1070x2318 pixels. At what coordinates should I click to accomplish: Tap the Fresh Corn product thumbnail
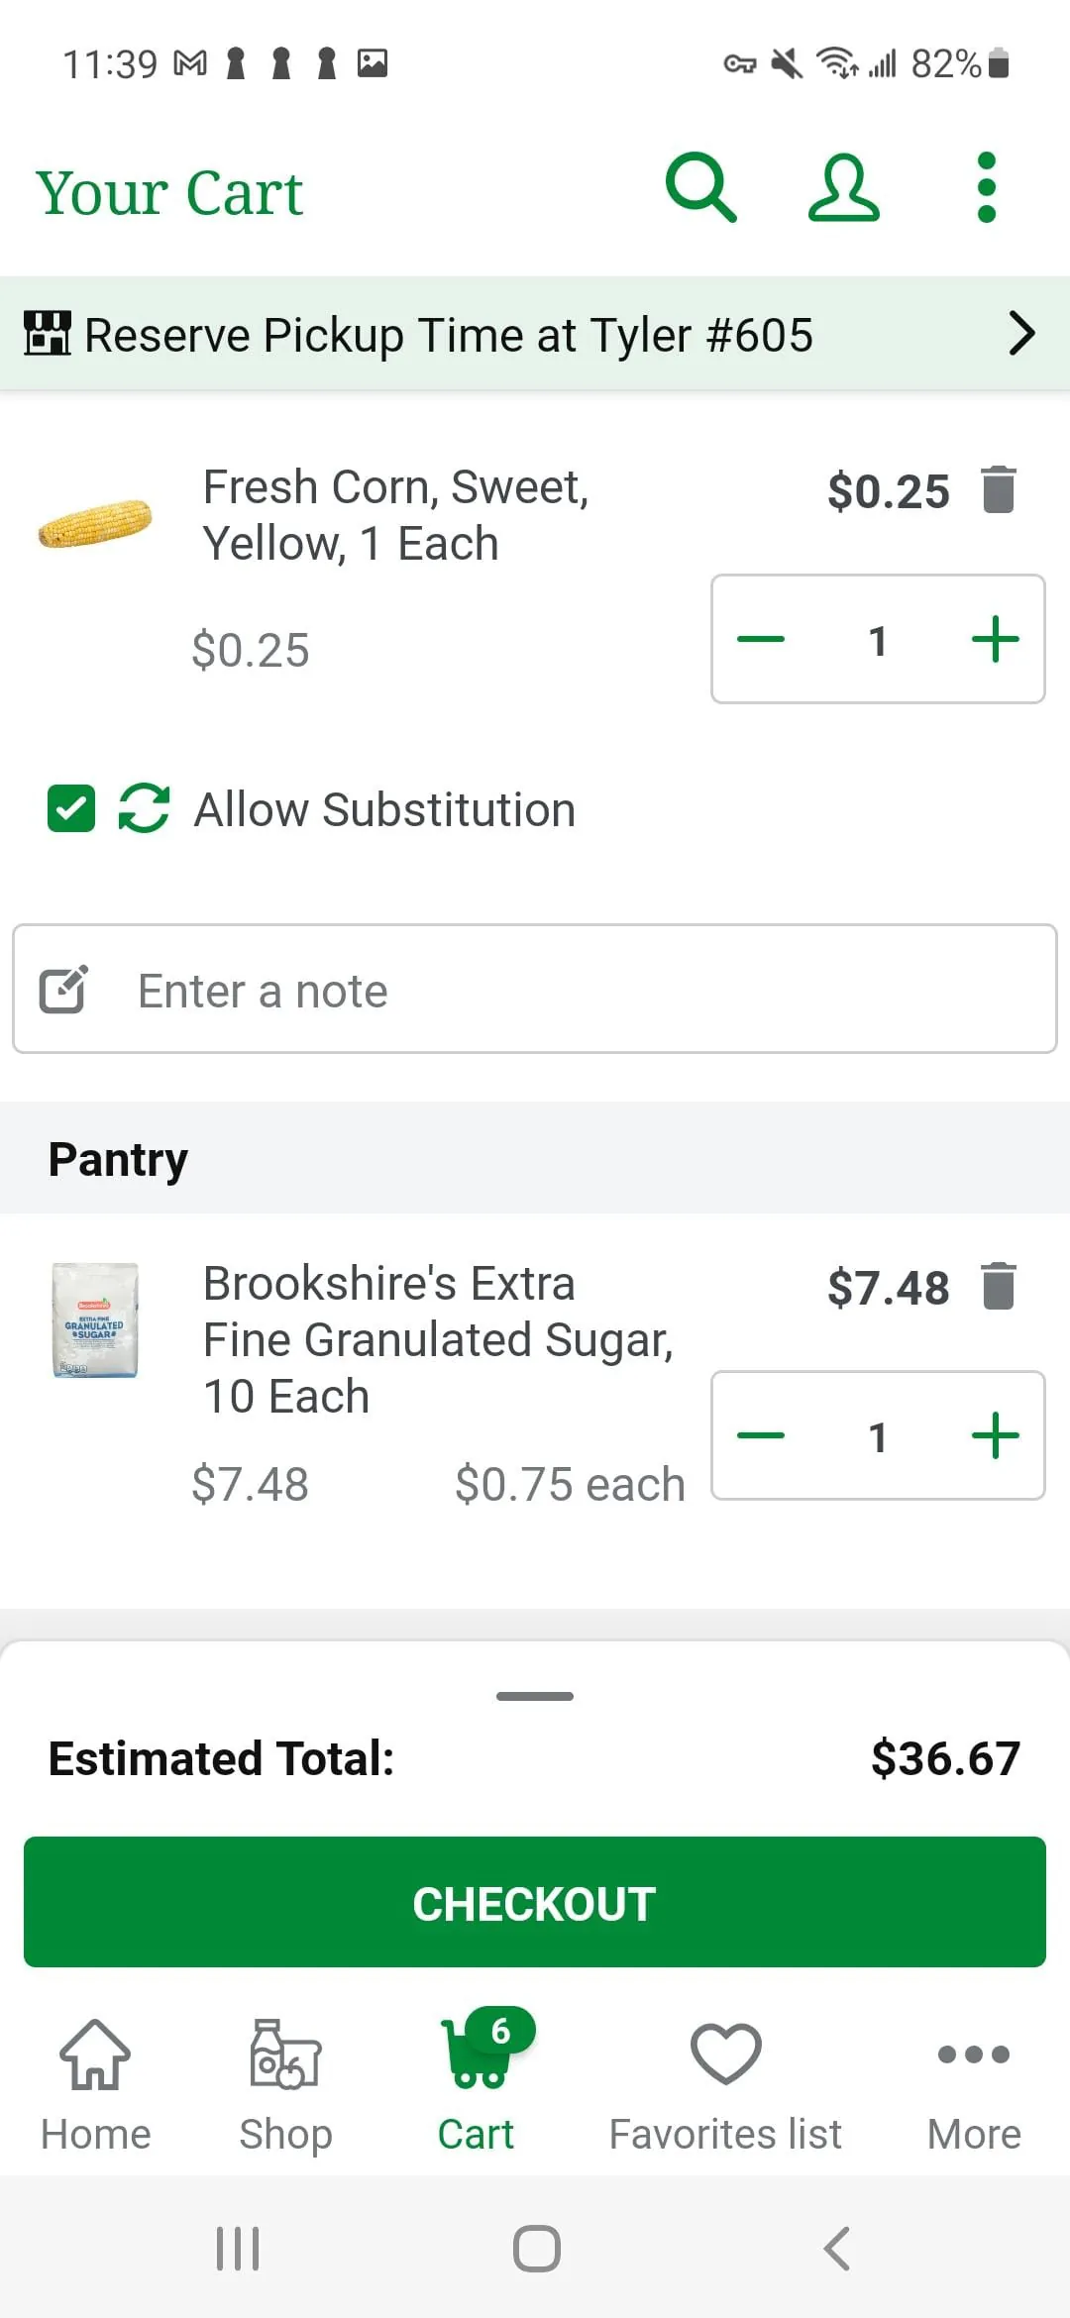(x=95, y=523)
